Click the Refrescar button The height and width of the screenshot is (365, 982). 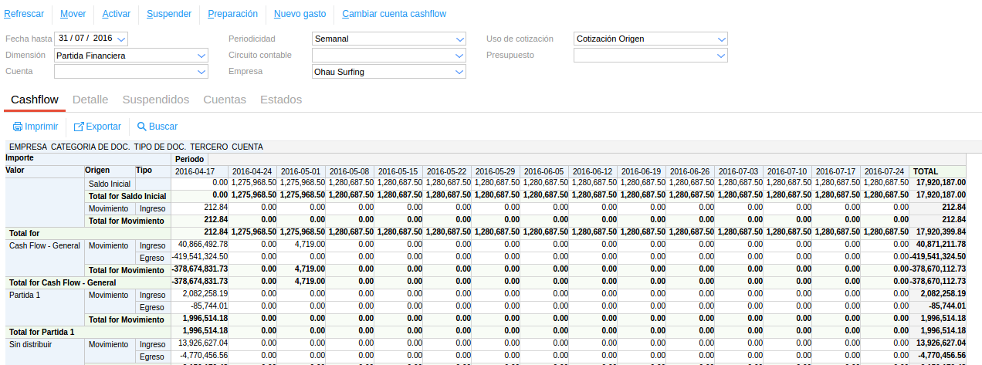pyautogui.click(x=24, y=14)
